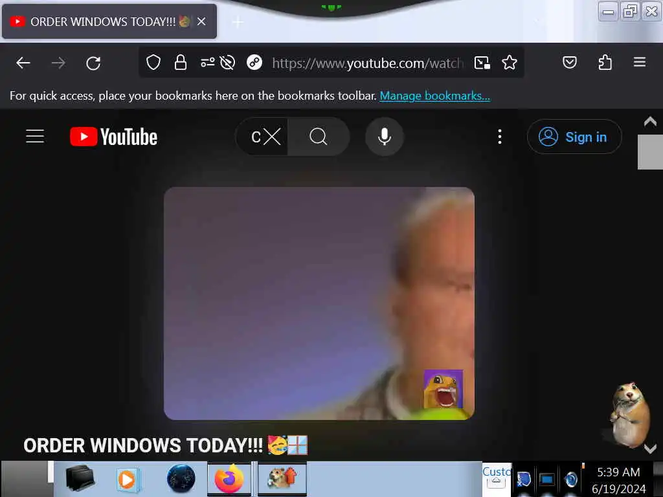Save page to Pocket
This screenshot has height=497, width=663.
click(x=570, y=63)
